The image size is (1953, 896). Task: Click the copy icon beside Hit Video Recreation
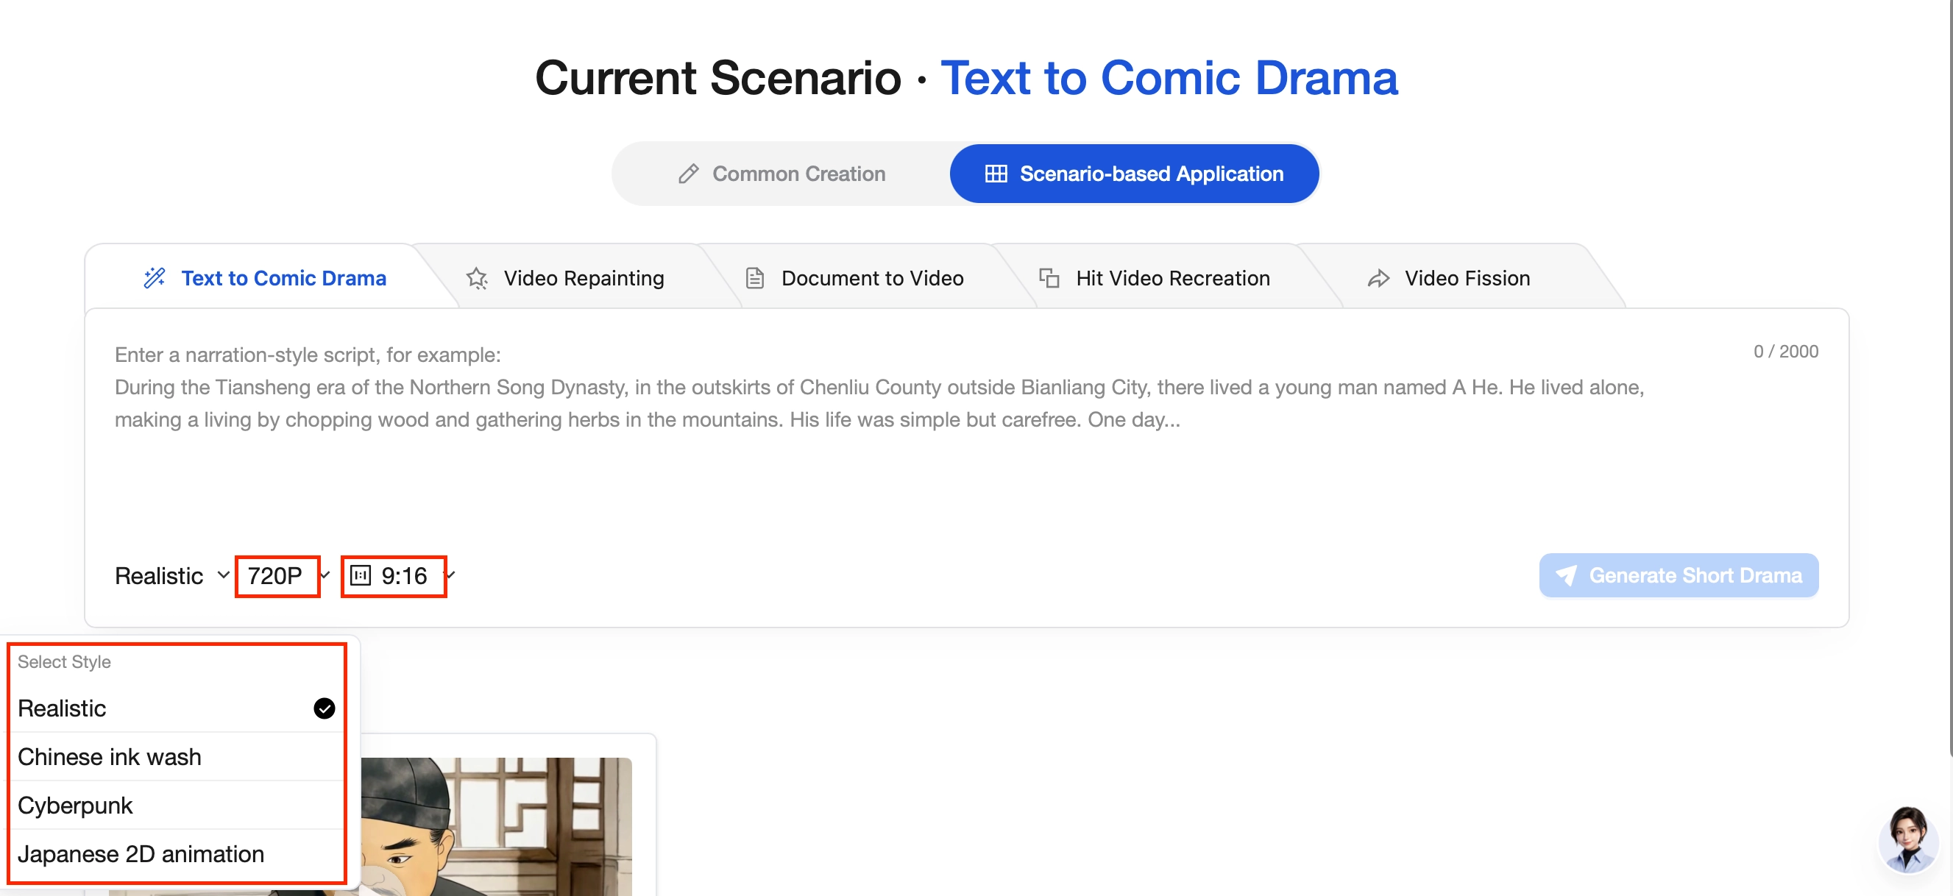pyautogui.click(x=1049, y=278)
